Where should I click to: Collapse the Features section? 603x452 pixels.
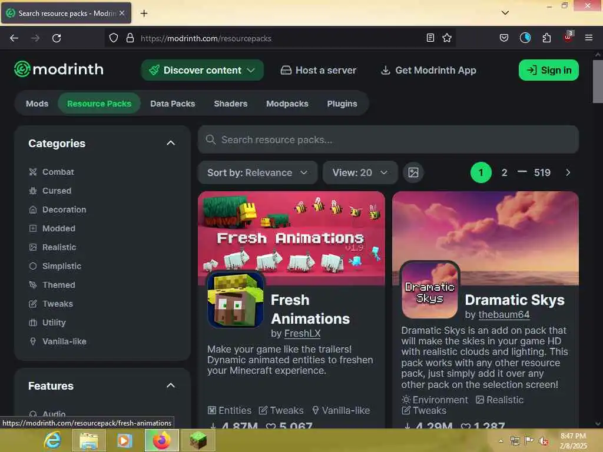click(x=171, y=385)
